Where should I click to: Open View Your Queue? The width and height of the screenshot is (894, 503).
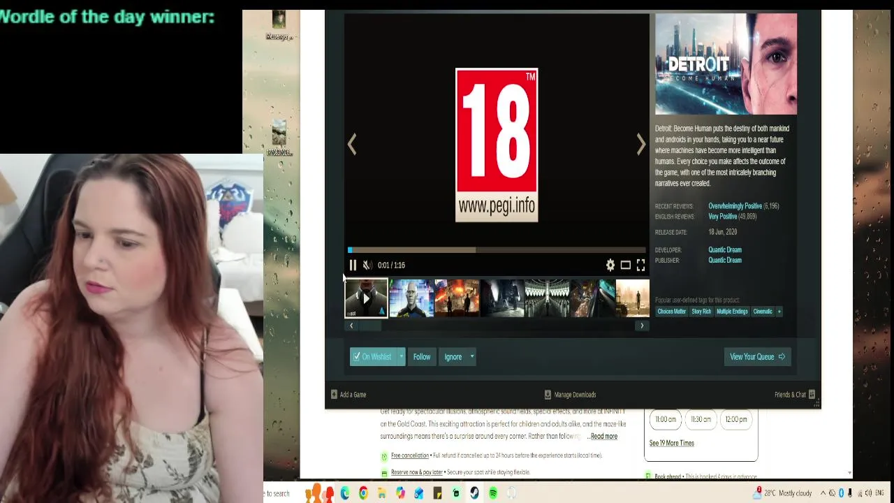[x=757, y=356]
